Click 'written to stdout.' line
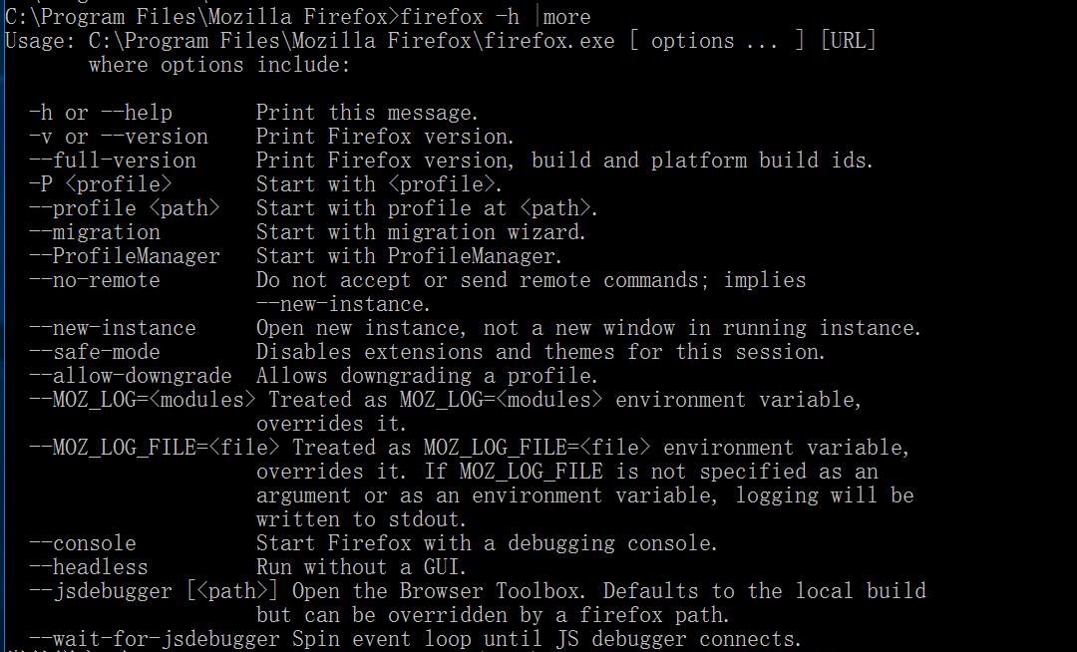The image size is (1077, 652). (x=361, y=519)
